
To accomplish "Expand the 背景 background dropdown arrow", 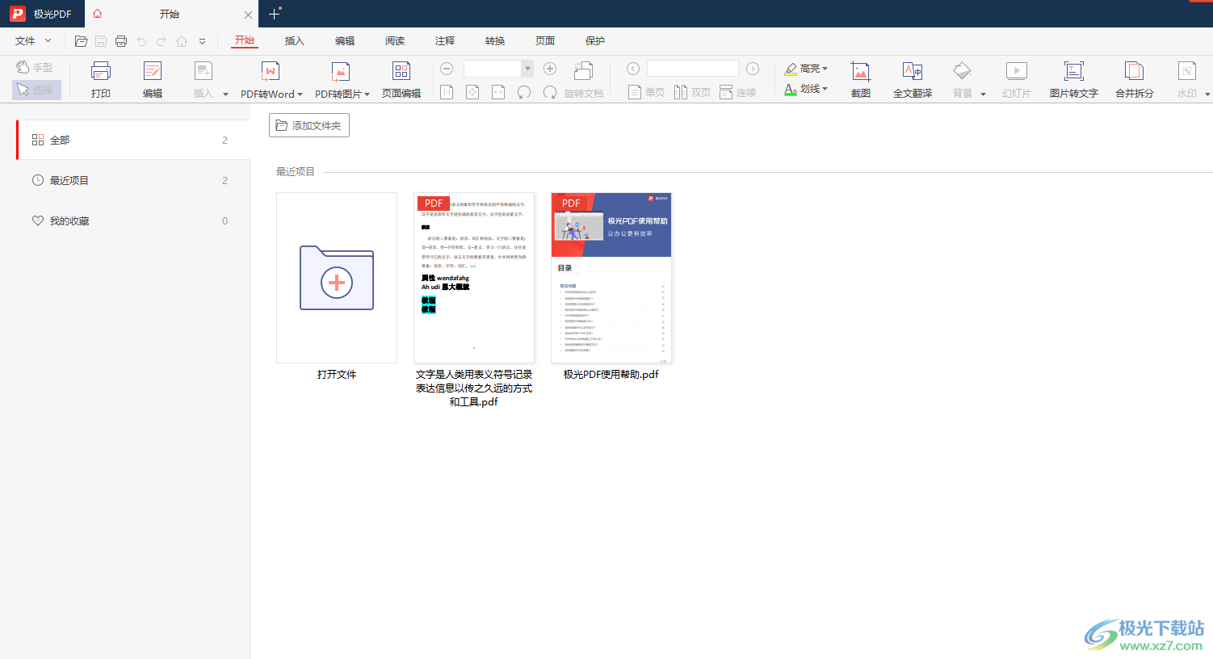I will point(983,94).
